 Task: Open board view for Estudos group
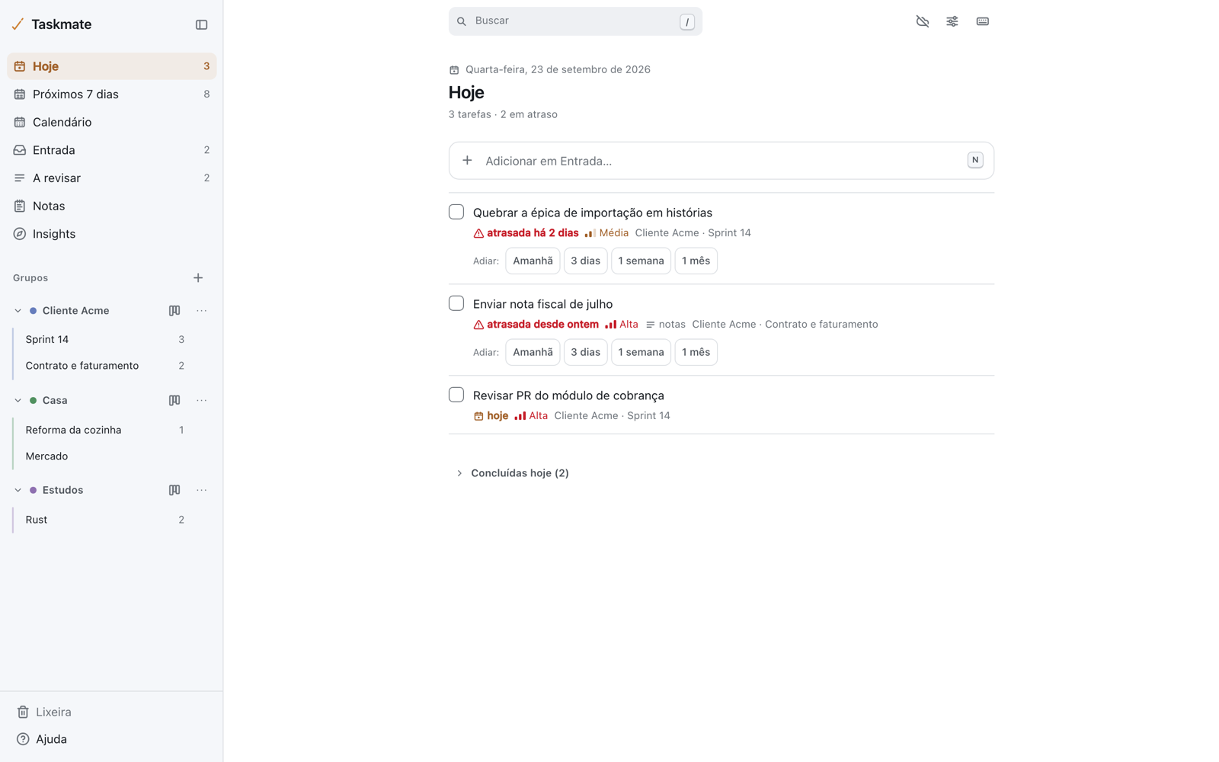tap(174, 490)
